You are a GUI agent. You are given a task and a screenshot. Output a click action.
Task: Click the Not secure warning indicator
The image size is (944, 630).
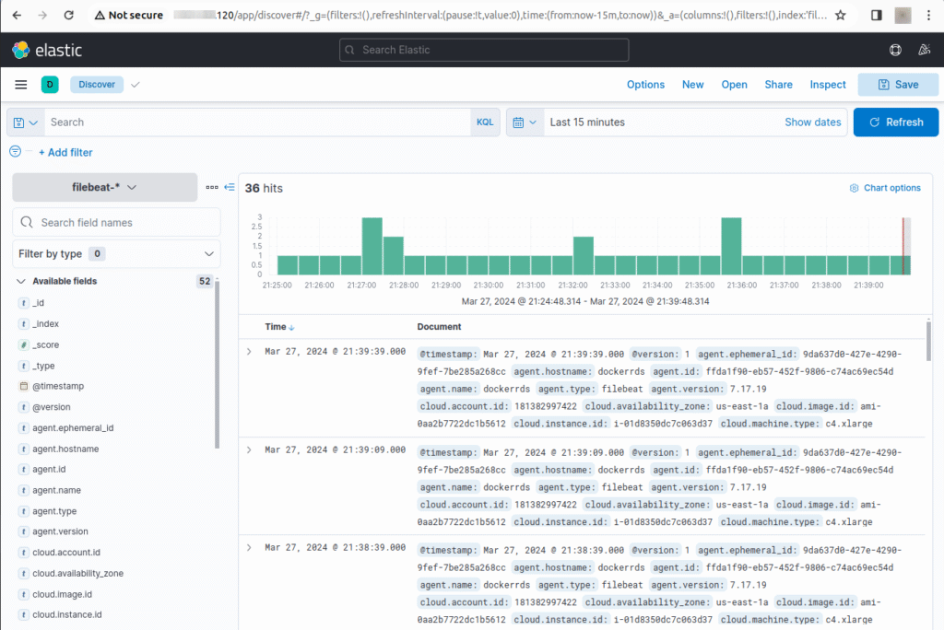(129, 15)
